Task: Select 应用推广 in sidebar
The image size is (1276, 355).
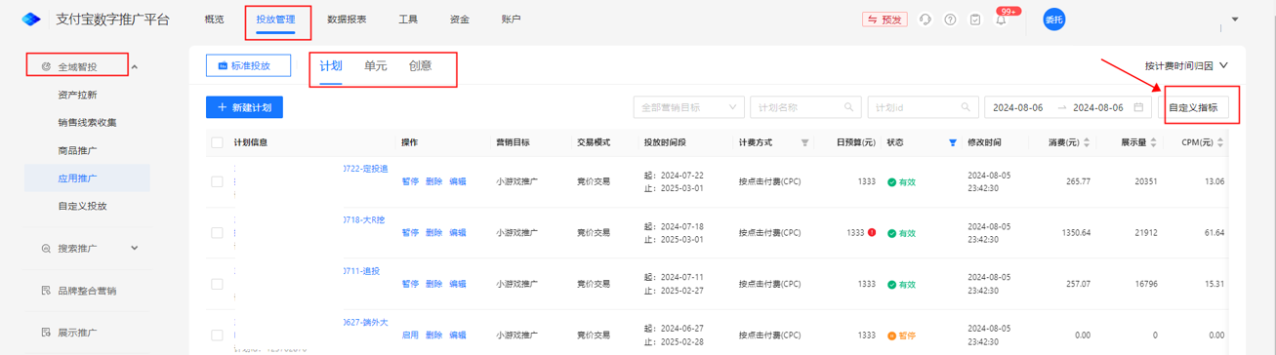Action: coord(77,178)
